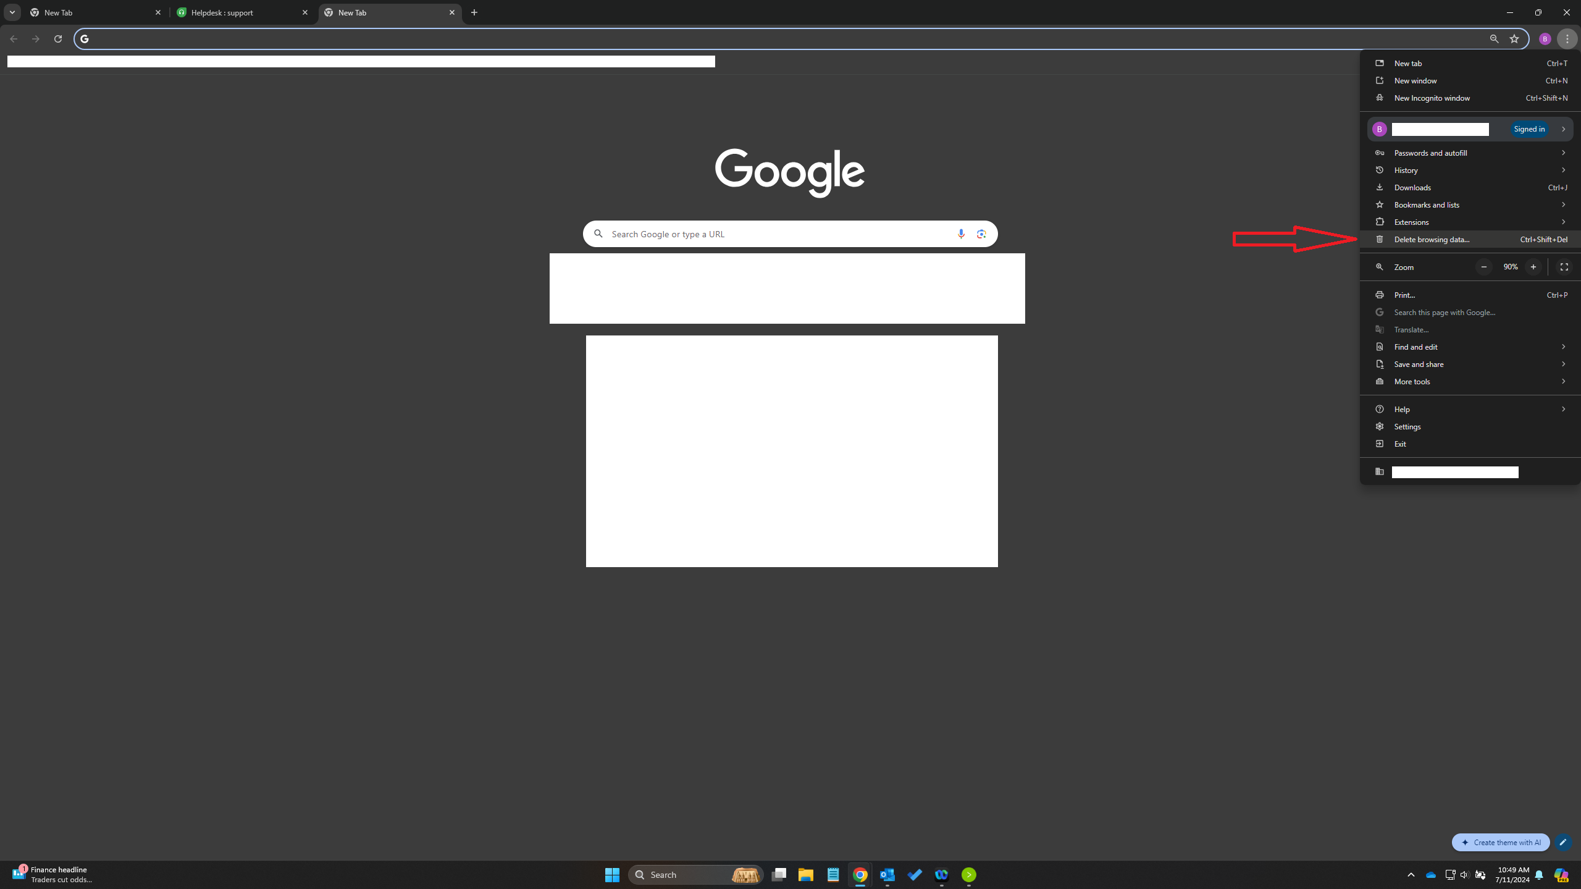Open Google Lens image search icon

click(981, 234)
